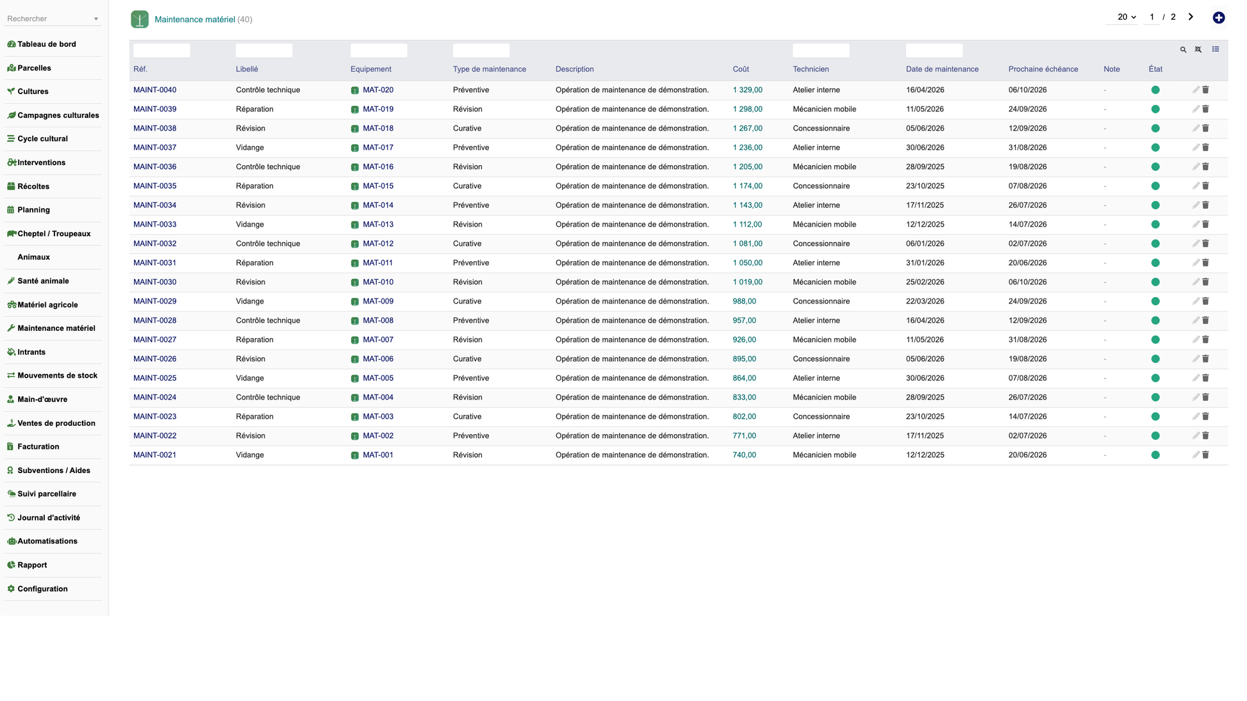
Task: Edit row MAINT-0028 with pencil icon
Action: point(1196,321)
